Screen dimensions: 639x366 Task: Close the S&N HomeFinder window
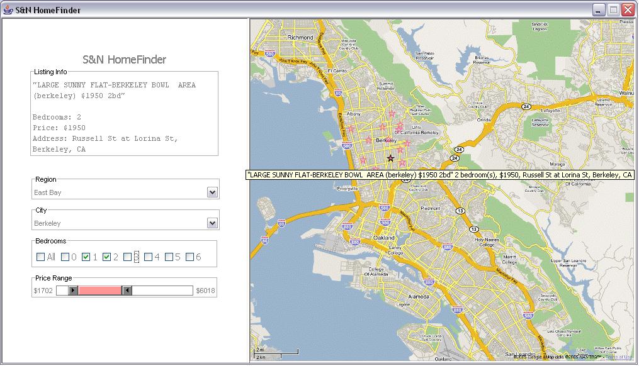pos(628,10)
